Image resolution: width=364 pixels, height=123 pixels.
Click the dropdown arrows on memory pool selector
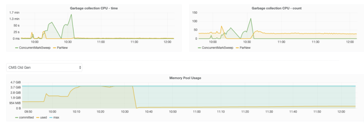pos(80,67)
